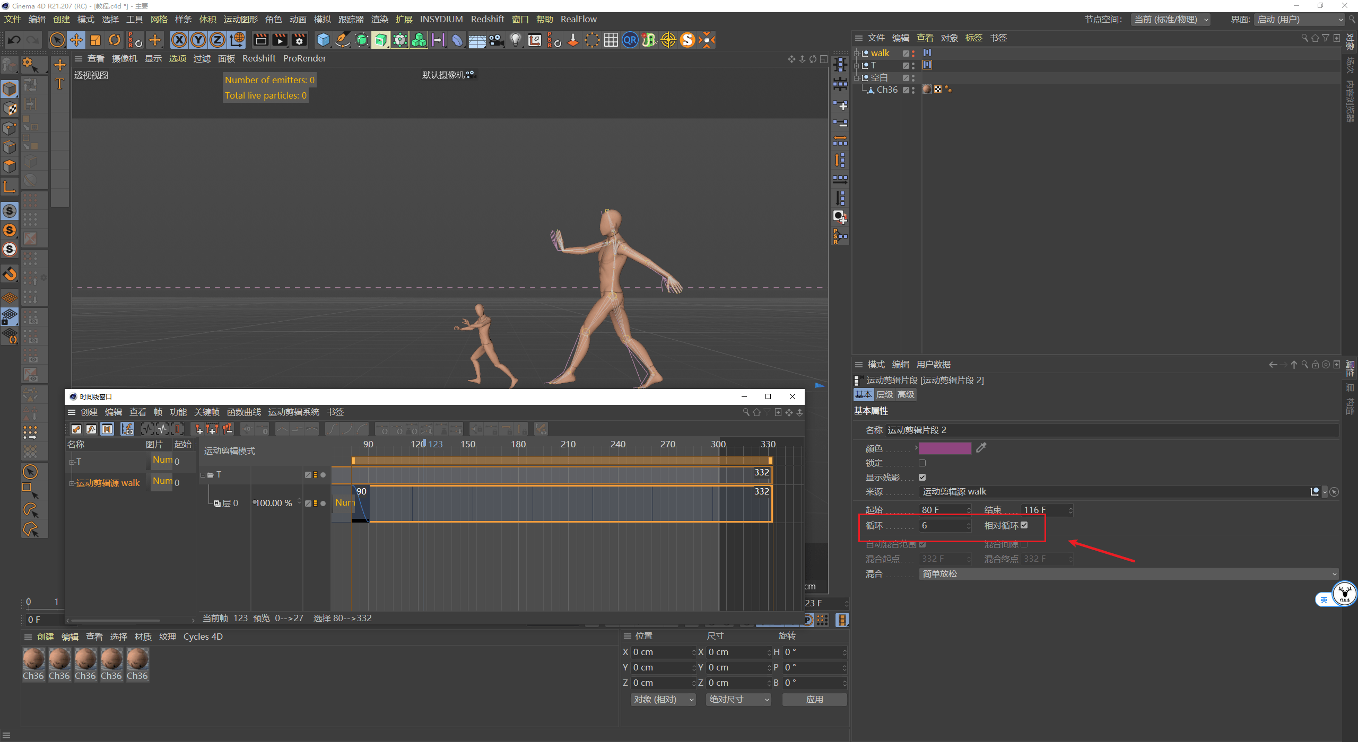Image resolution: width=1358 pixels, height=742 pixels.
Task: Toggle the 相对循环 checkbox
Action: (x=1024, y=525)
